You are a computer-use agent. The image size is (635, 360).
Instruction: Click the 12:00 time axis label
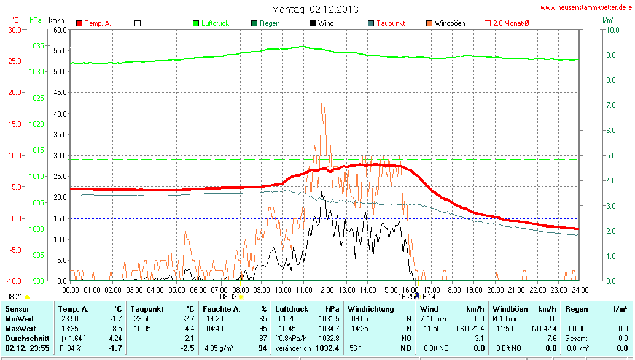pos(325,289)
